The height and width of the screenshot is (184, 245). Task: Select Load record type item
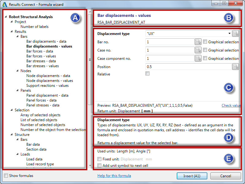(x=40, y=164)
